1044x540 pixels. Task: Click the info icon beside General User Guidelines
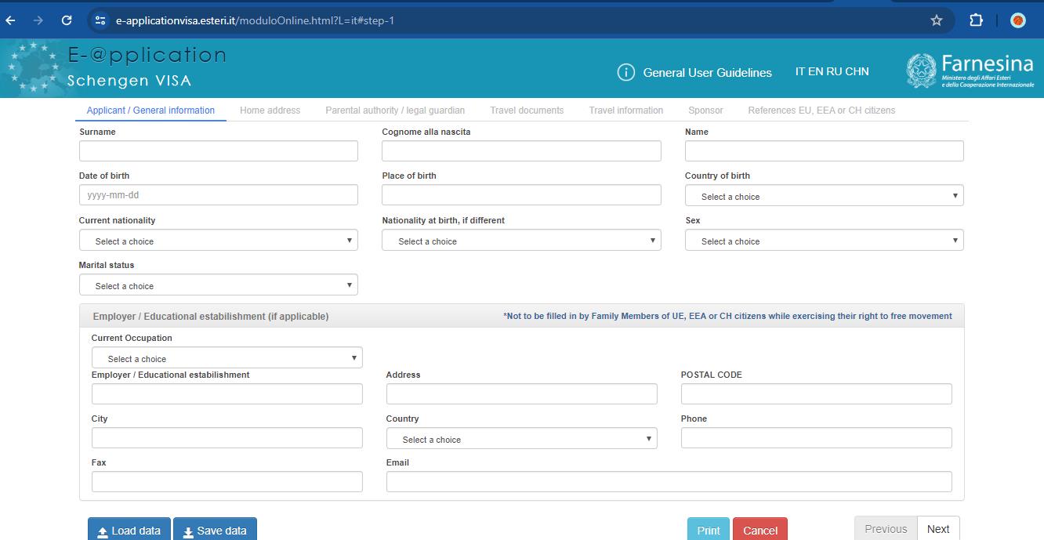625,72
